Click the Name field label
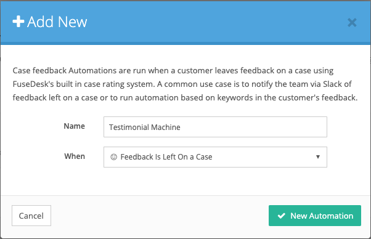The image size is (371, 239). tap(75, 126)
